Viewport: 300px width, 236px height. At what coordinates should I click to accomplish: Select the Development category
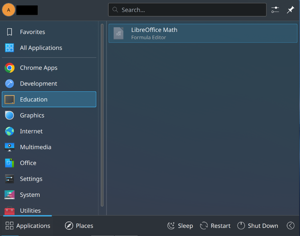click(49, 84)
